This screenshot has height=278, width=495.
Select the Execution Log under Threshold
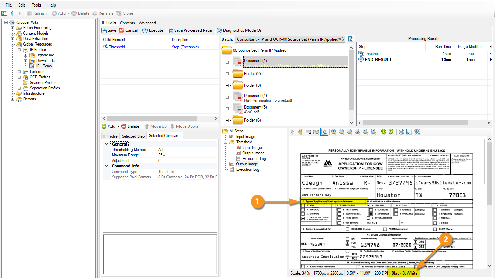254,159
